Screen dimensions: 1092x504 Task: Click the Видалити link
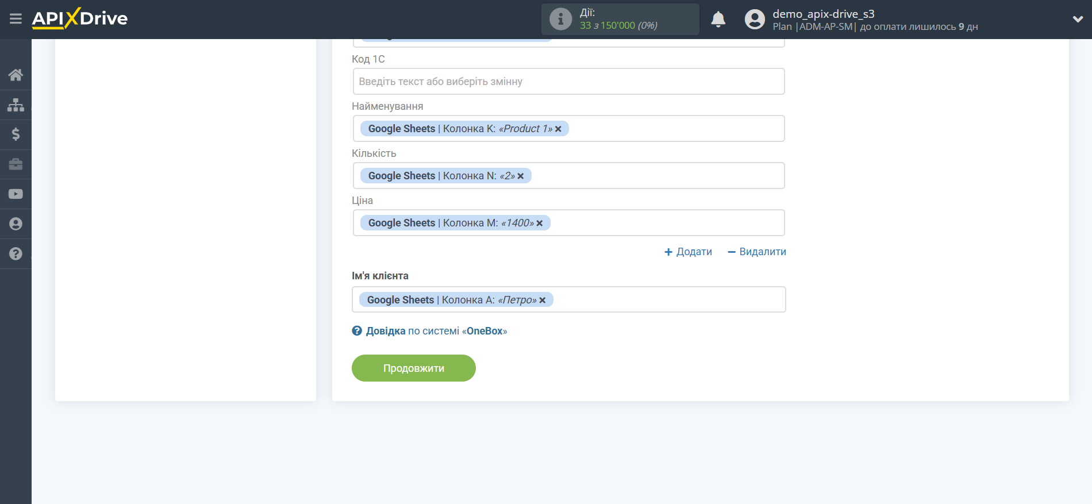pos(757,252)
